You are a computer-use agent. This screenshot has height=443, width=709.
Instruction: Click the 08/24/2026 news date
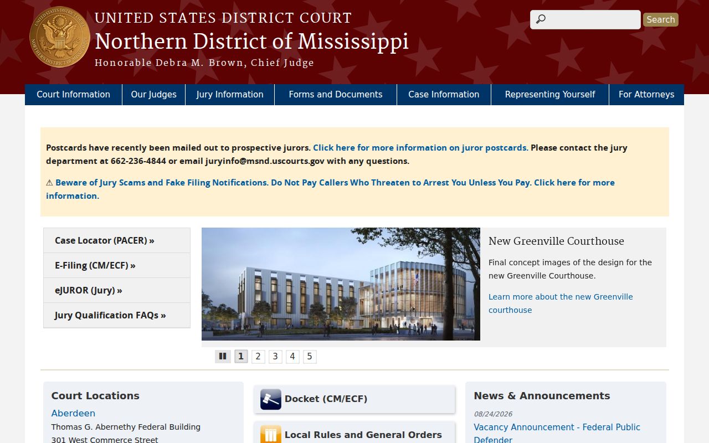click(x=493, y=414)
